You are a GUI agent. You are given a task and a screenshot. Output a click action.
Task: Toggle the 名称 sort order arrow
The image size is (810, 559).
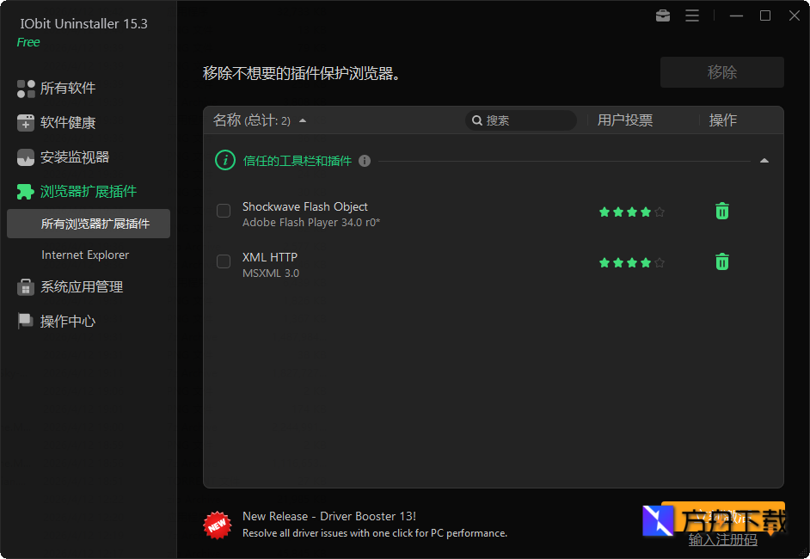coord(301,120)
